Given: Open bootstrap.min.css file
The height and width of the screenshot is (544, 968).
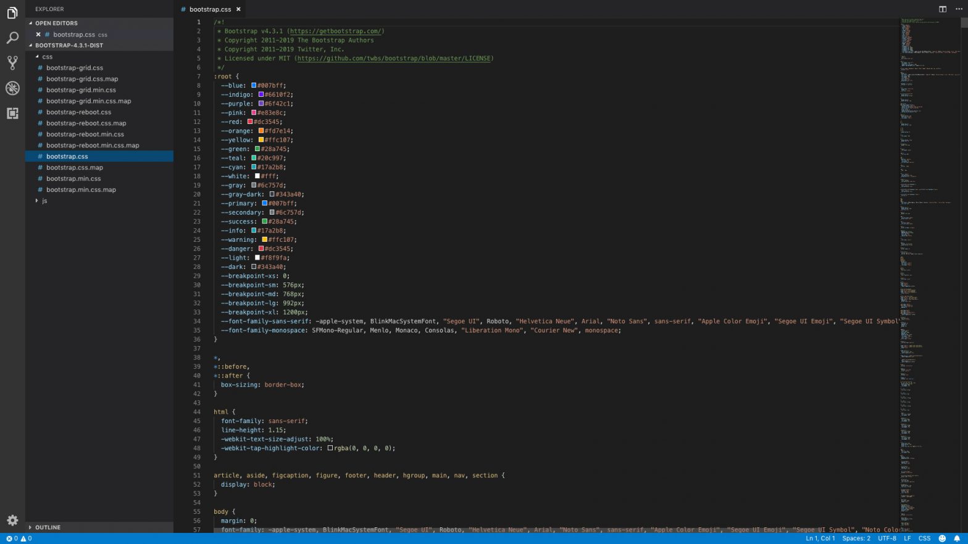Looking at the screenshot, I should coord(99,179).
